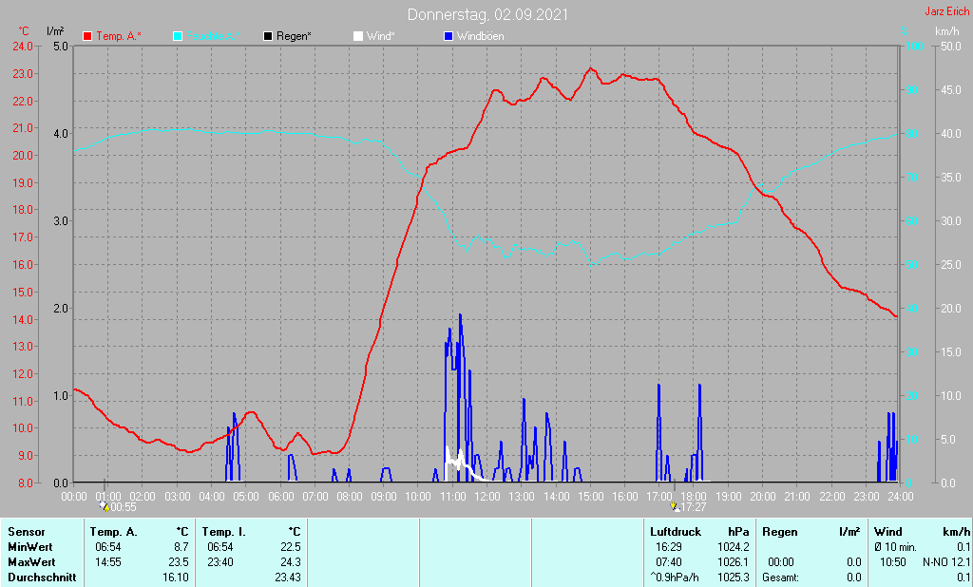Click the Luftdruck column header
Viewport: 973px width, 587px height.
[x=675, y=532]
